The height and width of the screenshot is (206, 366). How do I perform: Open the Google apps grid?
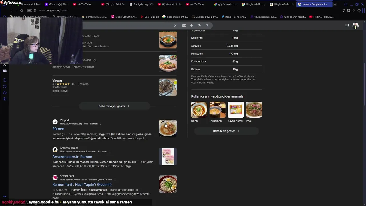(x=347, y=26)
